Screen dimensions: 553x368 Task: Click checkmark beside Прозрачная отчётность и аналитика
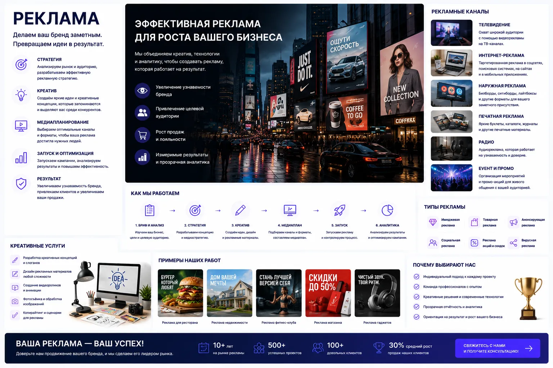(x=417, y=307)
